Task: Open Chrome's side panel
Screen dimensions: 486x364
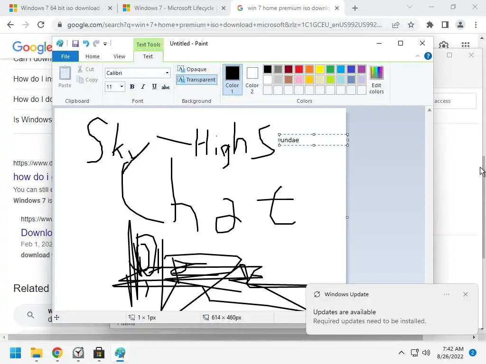Action: (445, 25)
